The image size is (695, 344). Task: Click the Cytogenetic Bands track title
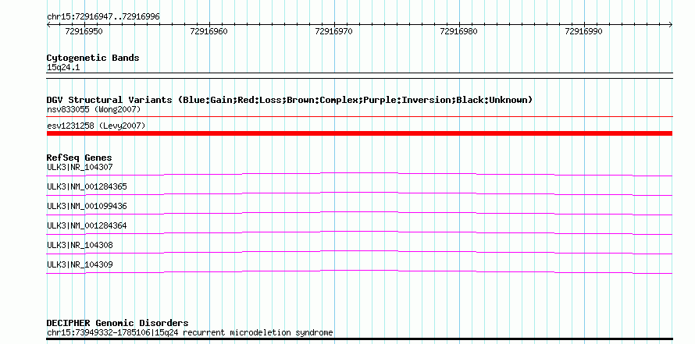[93, 58]
